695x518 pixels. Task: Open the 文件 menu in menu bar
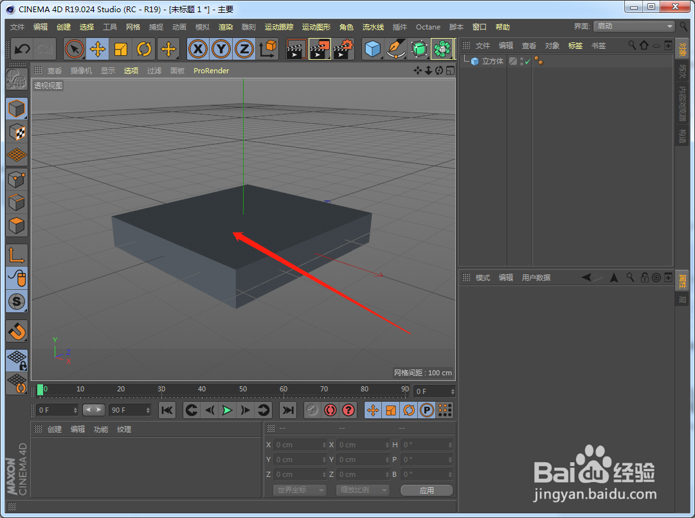[x=17, y=27]
